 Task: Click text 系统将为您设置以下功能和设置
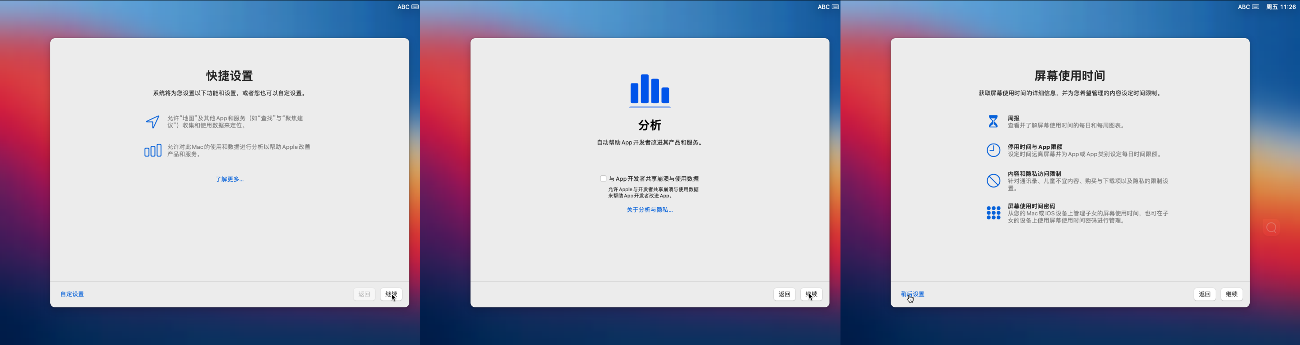pyautogui.click(x=196, y=93)
